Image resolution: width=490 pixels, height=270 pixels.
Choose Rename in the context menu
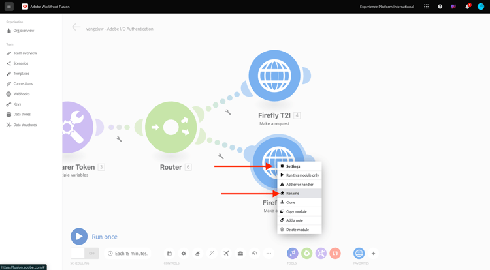(x=299, y=193)
